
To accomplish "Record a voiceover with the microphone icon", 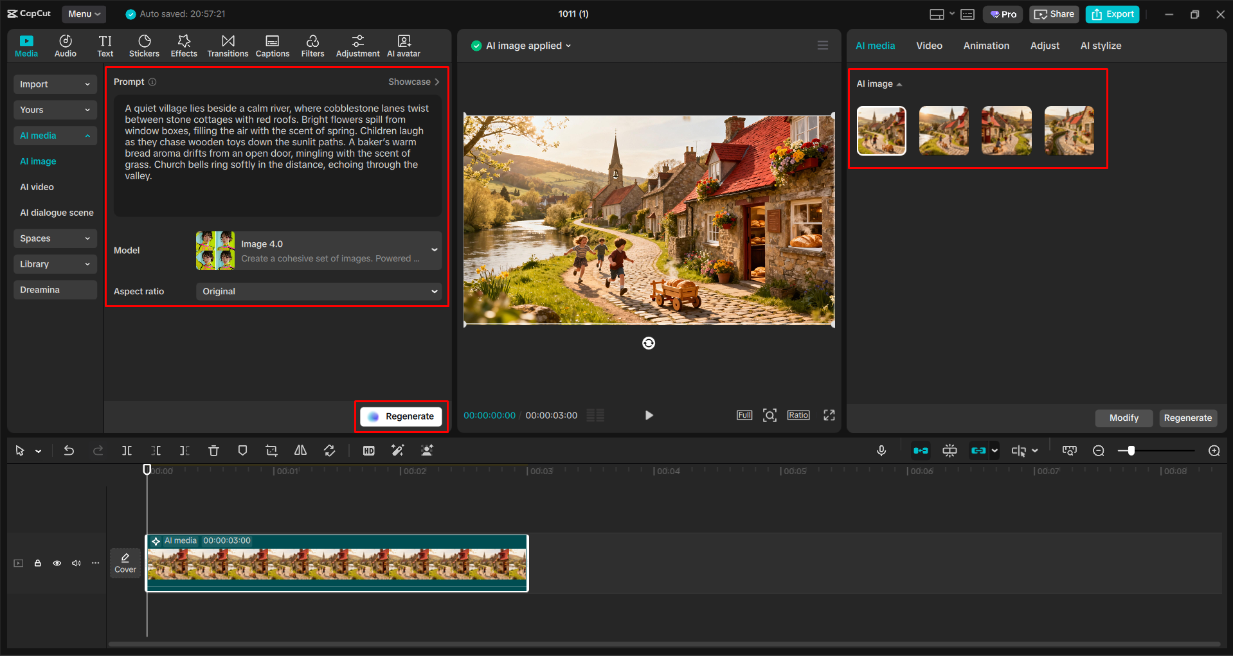I will pyautogui.click(x=881, y=450).
